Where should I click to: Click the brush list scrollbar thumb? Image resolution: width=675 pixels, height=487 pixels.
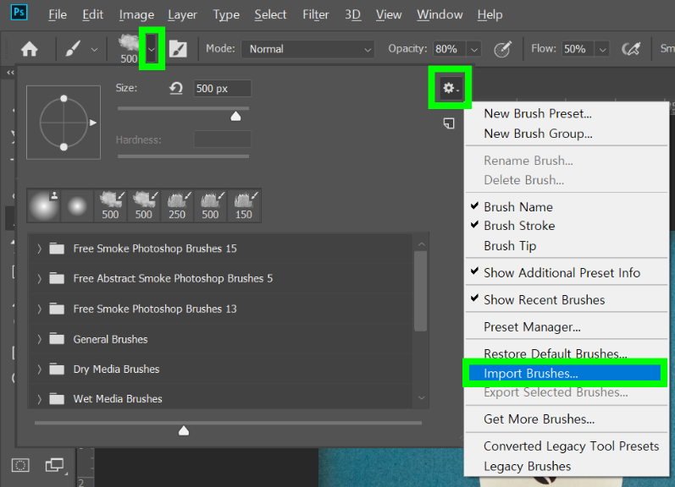[x=420, y=291]
